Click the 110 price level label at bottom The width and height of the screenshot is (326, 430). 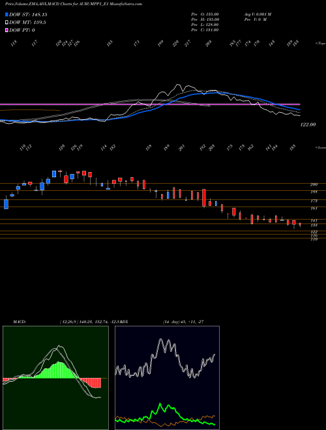(314, 239)
